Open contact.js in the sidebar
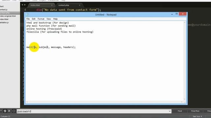 (4, 10)
